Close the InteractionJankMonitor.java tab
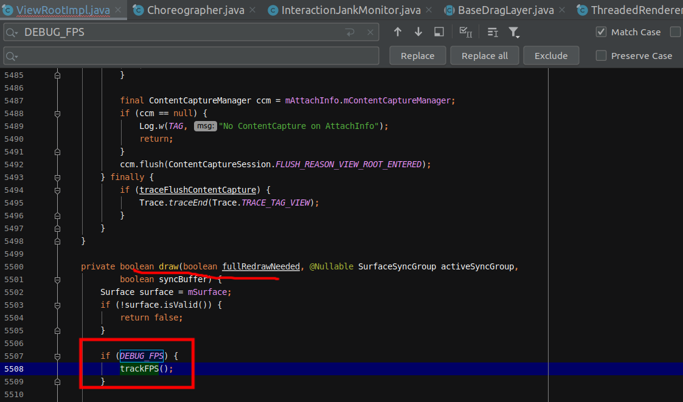 point(429,10)
